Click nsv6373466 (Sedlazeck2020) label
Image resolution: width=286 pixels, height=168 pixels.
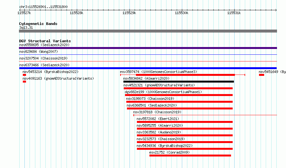click(x=44, y=65)
